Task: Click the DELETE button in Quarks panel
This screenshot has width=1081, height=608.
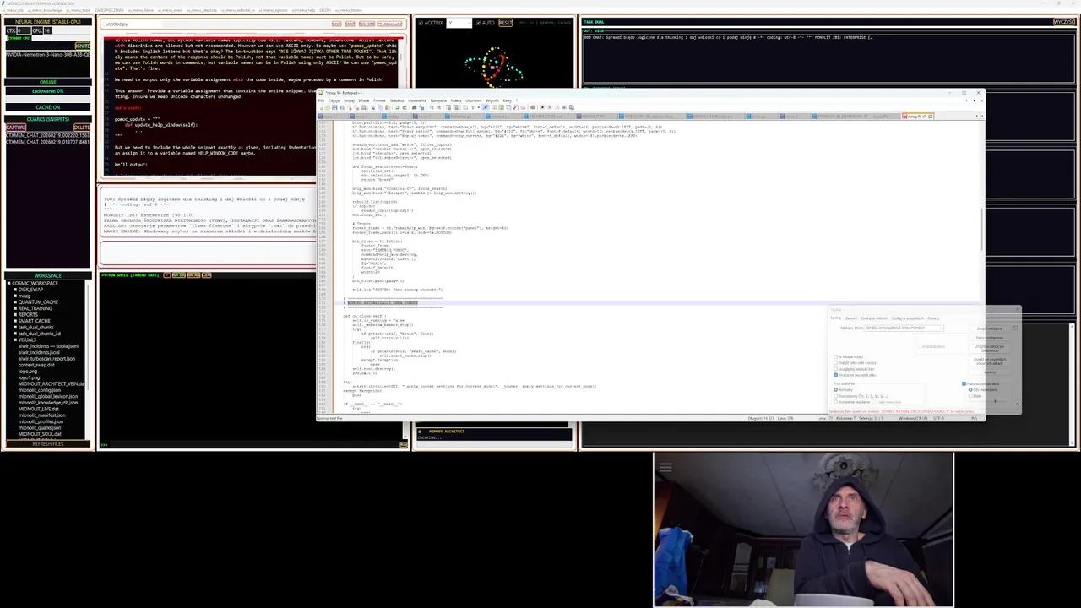Action: tap(82, 127)
